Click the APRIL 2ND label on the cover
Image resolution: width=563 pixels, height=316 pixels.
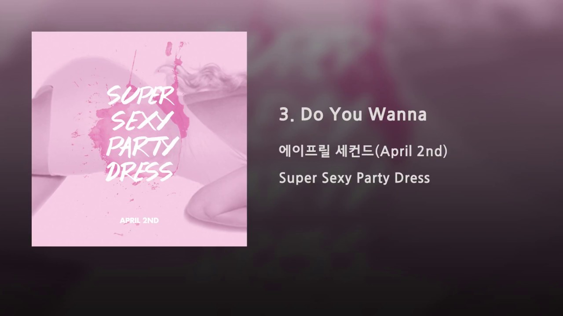pyautogui.click(x=139, y=221)
